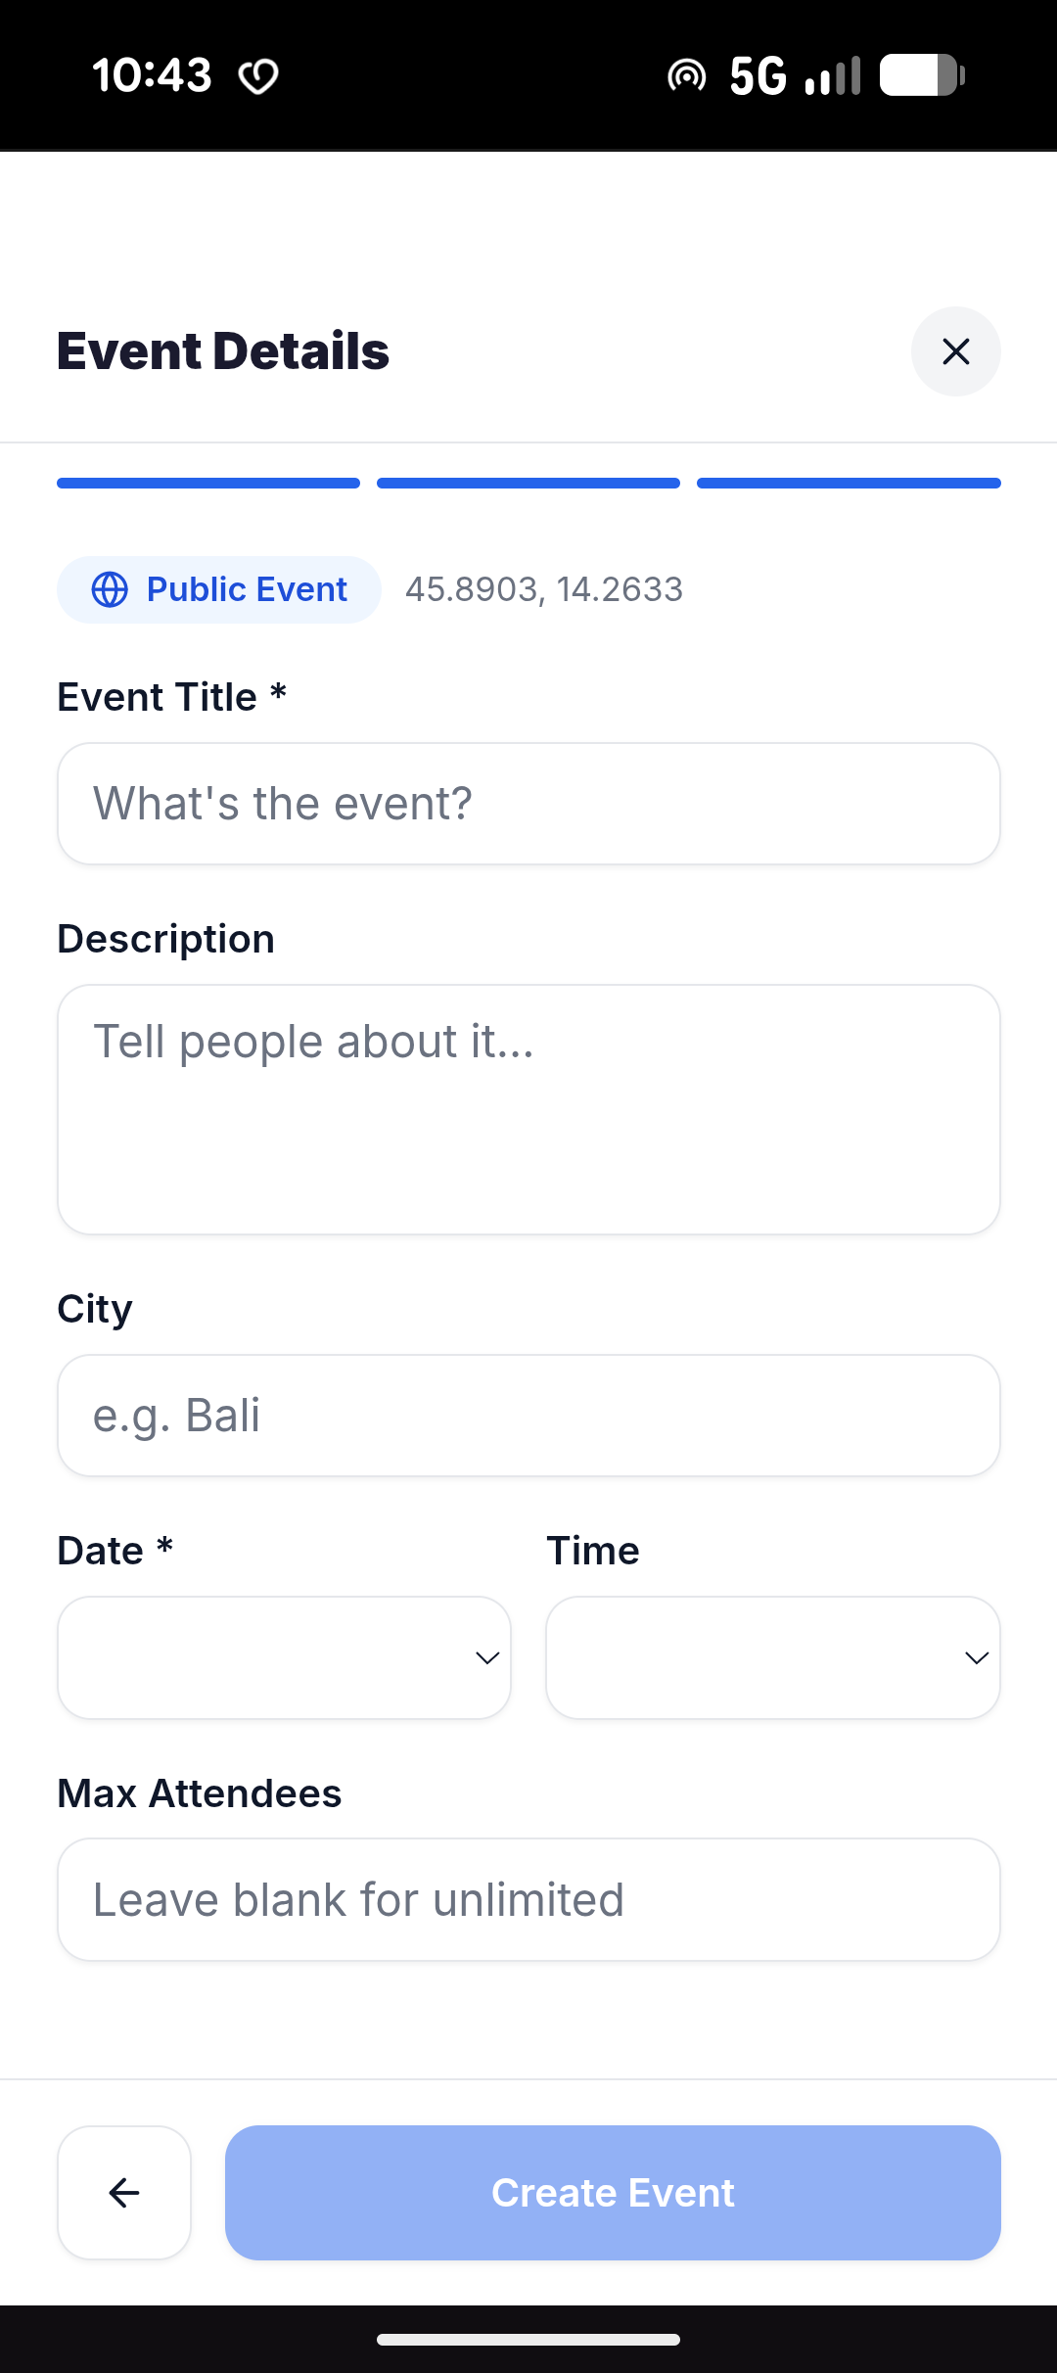This screenshot has width=1057, height=2373.
Task: Select the second progress step bar
Action: point(528,483)
